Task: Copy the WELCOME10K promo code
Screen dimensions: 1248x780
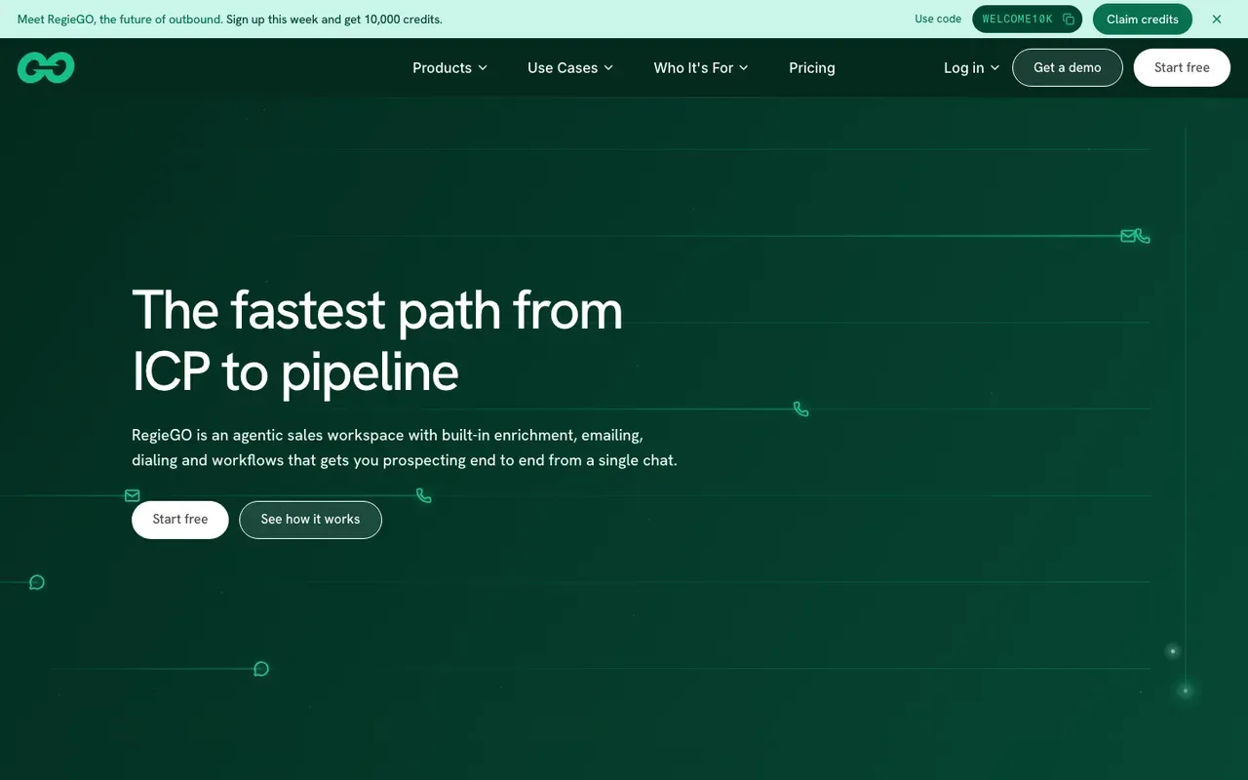Action: pyautogui.click(x=1069, y=19)
